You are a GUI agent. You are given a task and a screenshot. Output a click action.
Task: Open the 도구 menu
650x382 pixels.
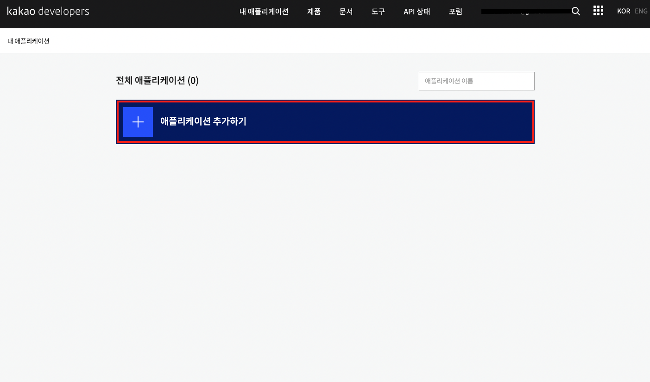click(378, 12)
